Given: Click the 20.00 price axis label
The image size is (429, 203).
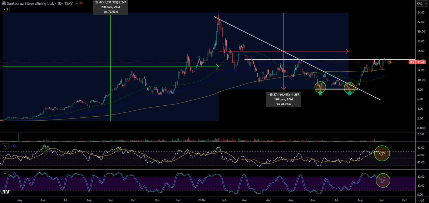Looking at the screenshot, I should point(421,32).
